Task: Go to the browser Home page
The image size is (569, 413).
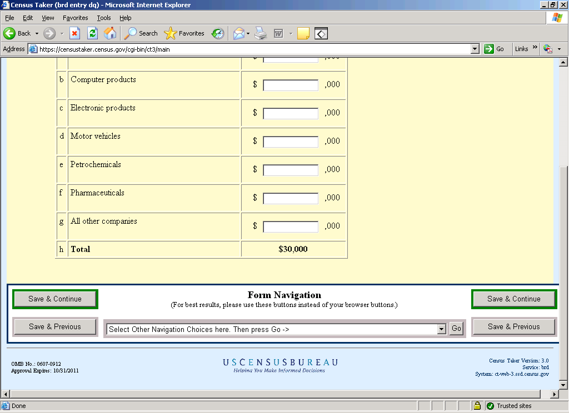Action: click(110, 33)
